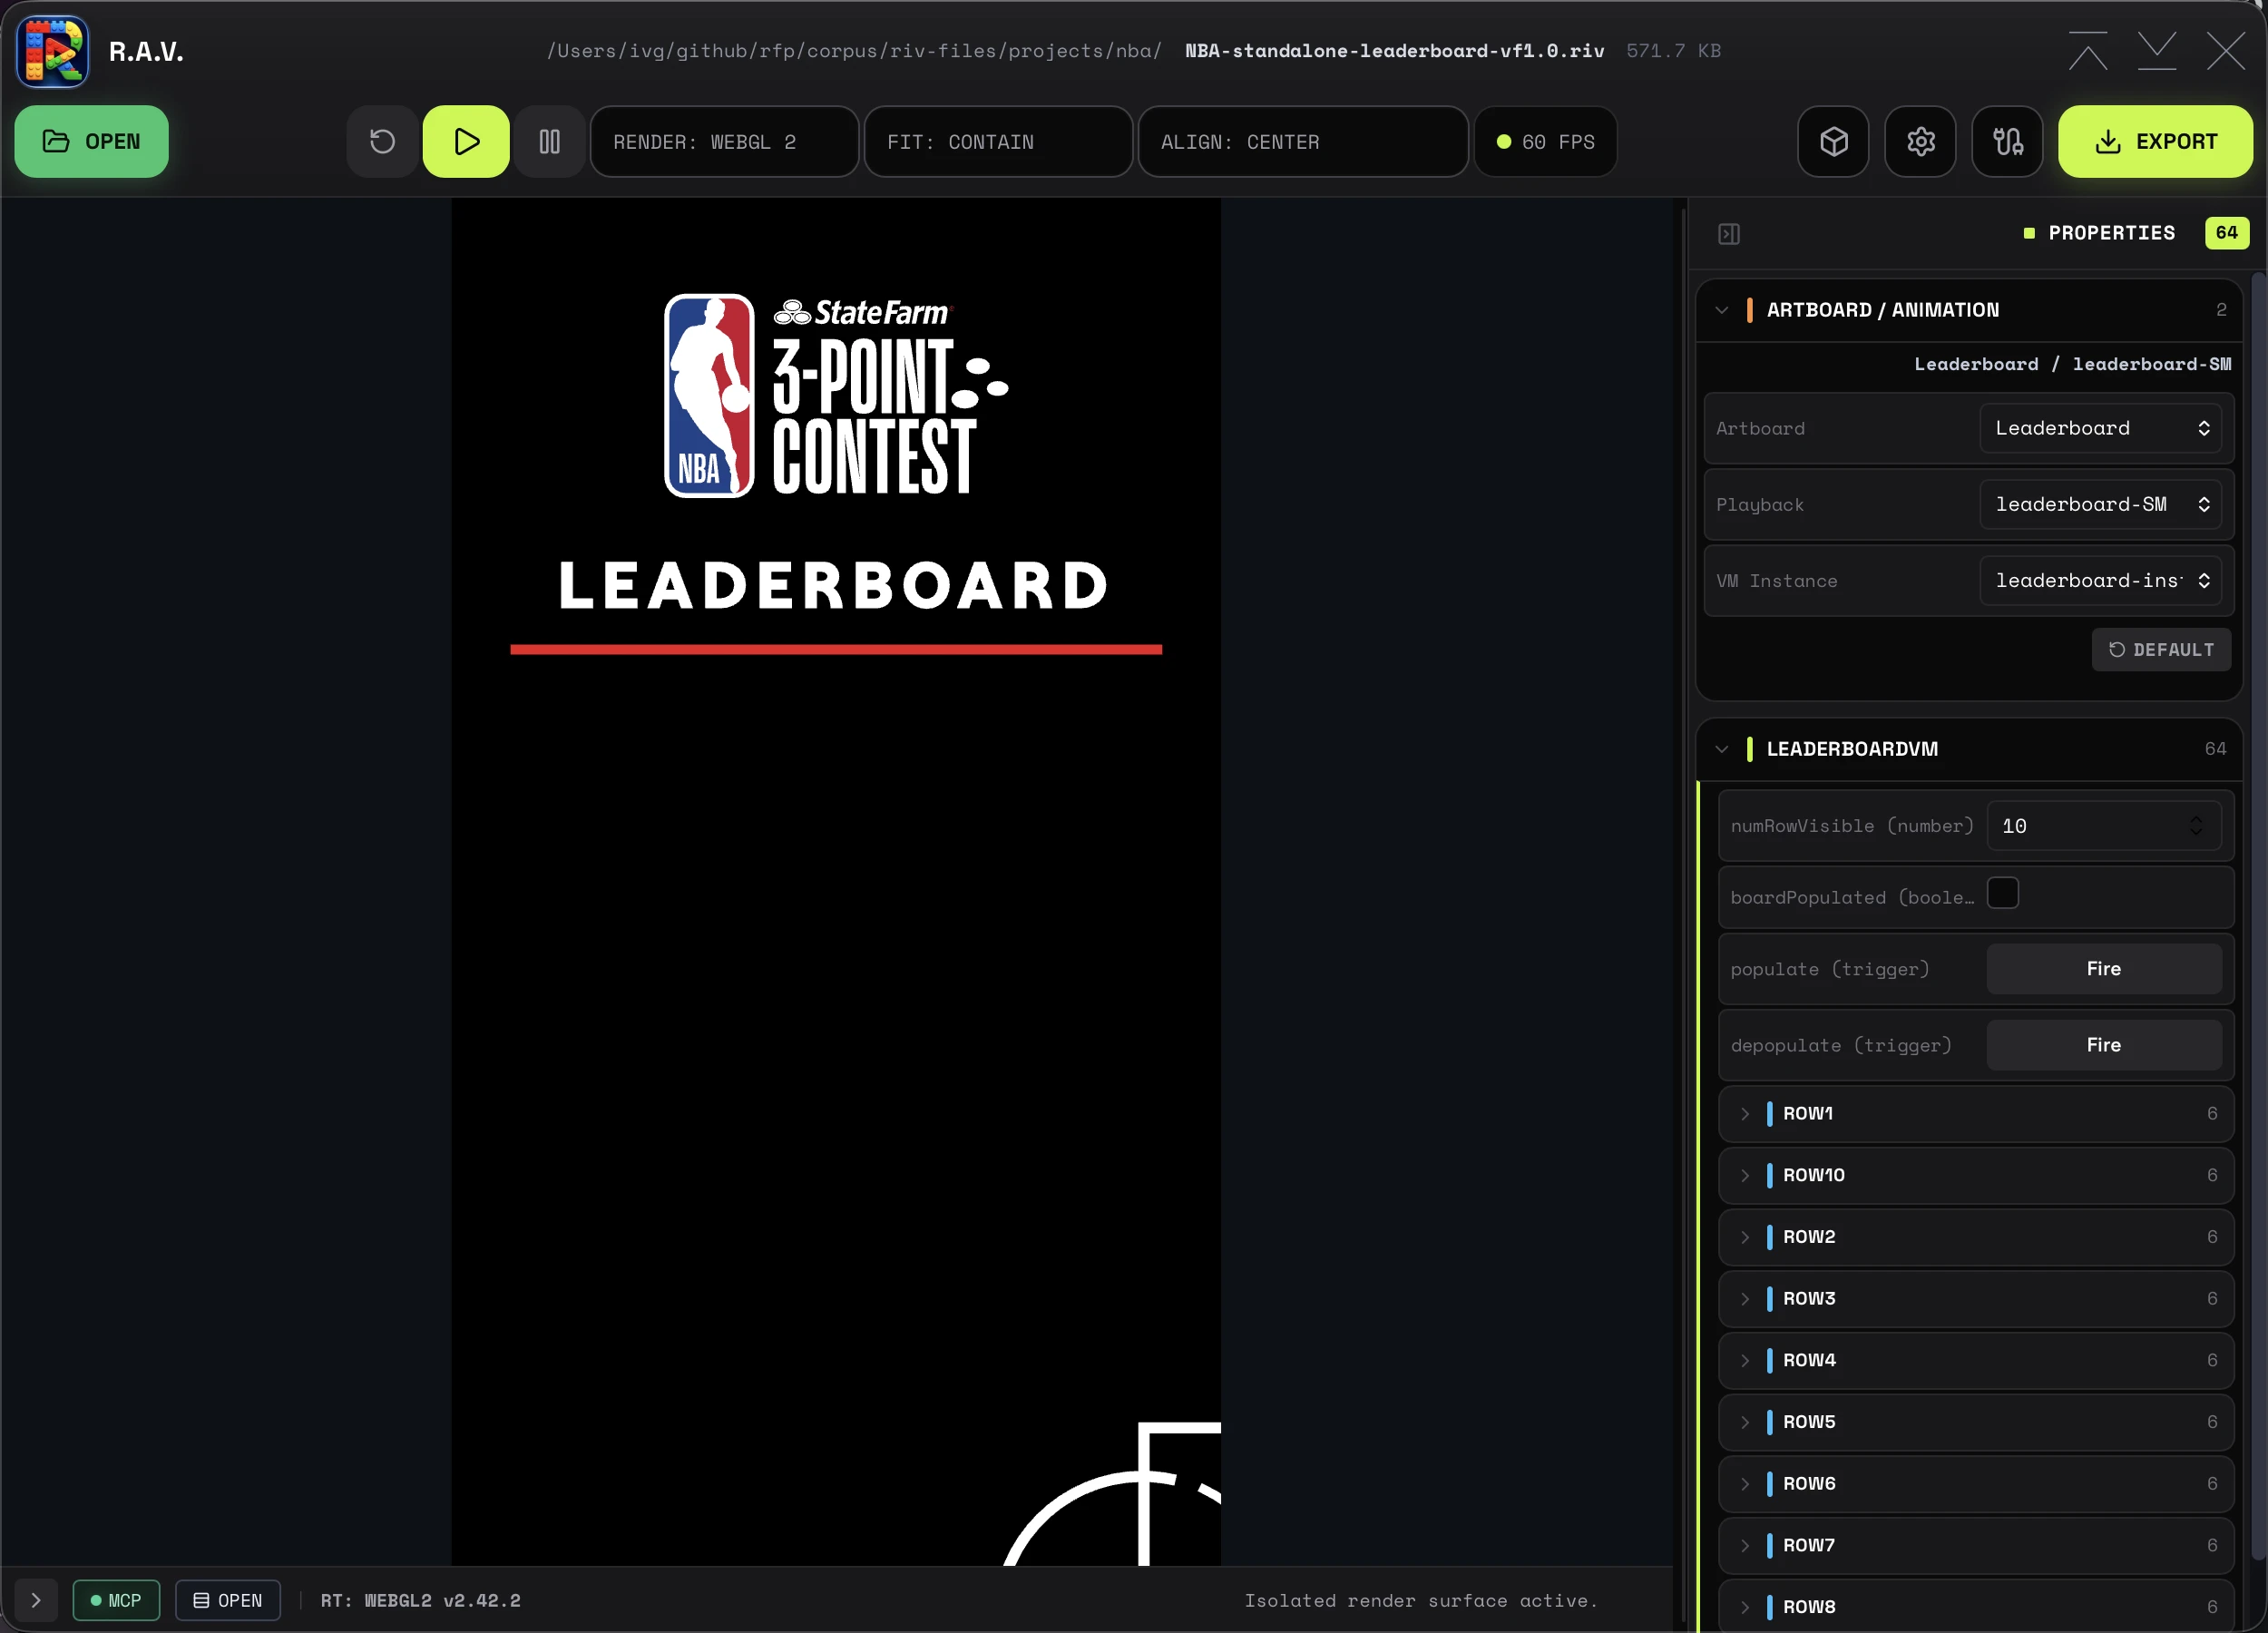Expand the ROW2 group

[1976, 1236]
